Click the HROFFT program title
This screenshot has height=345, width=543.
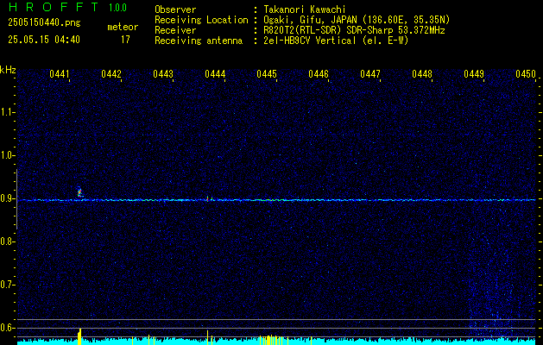54,7
